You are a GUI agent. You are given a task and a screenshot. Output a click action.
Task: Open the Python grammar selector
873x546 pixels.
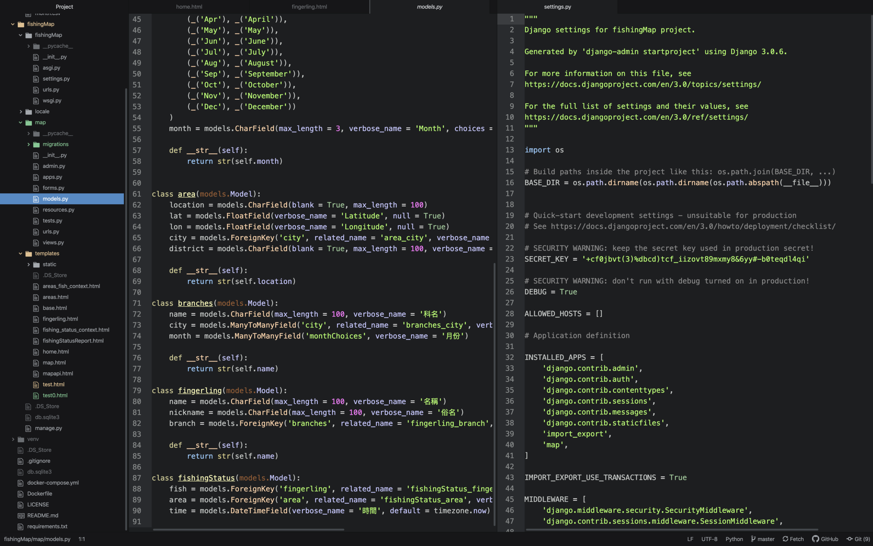point(734,539)
